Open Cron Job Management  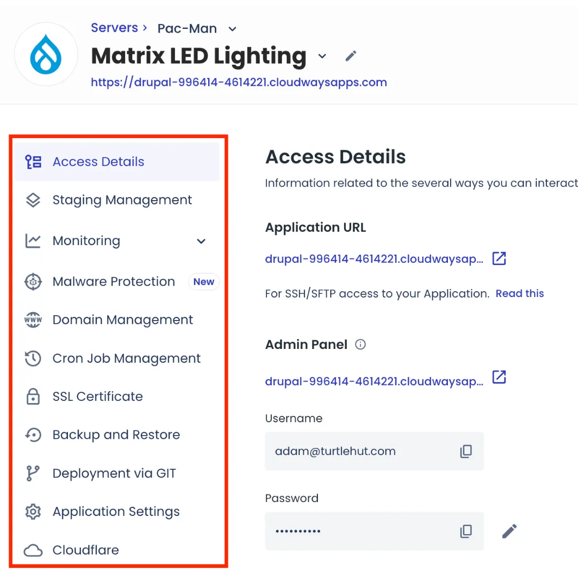click(x=126, y=359)
